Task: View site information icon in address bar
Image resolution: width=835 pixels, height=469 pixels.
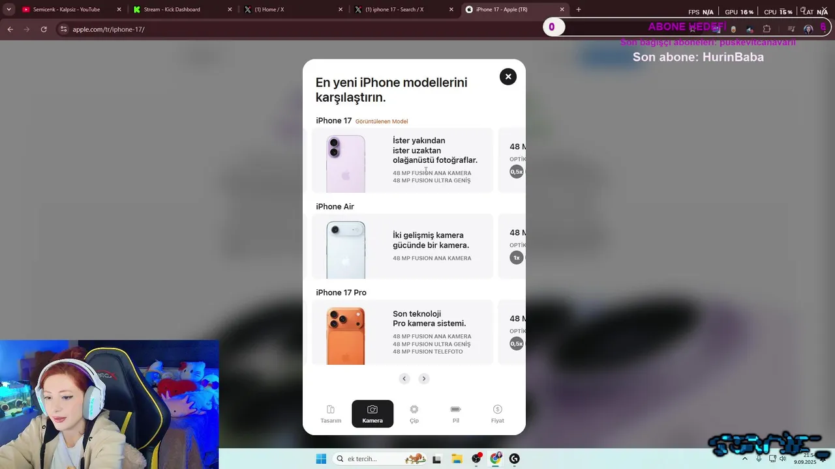Action: 63,29
